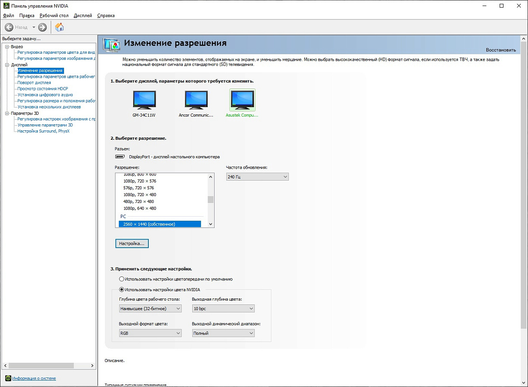Click the Back arrow toolbar icon
The width and height of the screenshot is (528, 387).
[x=9, y=27]
